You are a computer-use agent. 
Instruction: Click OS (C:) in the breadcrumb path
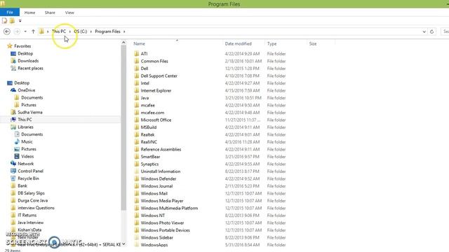click(81, 31)
